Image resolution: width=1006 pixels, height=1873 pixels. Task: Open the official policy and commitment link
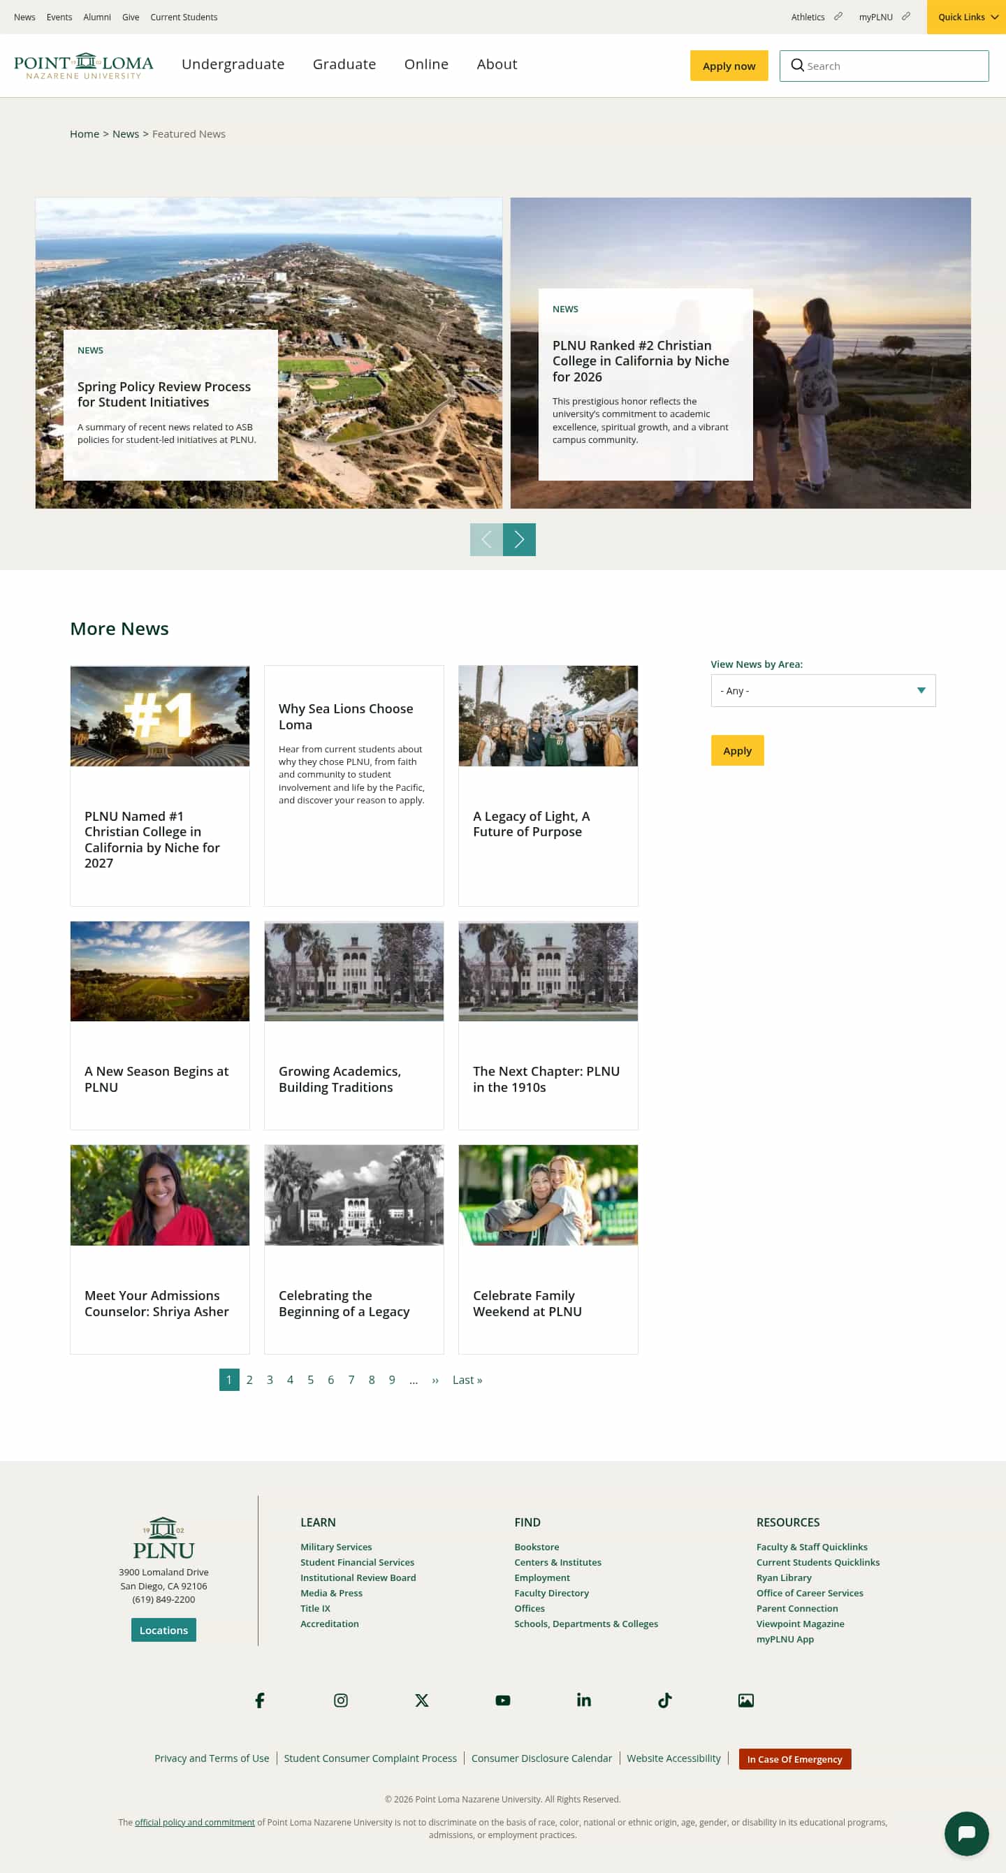tap(195, 1822)
